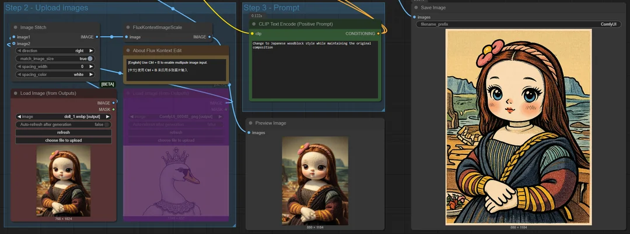This screenshot has width=630, height=234.
Task: Click the [BETA] badge above Load Image node
Action: point(107,84)
